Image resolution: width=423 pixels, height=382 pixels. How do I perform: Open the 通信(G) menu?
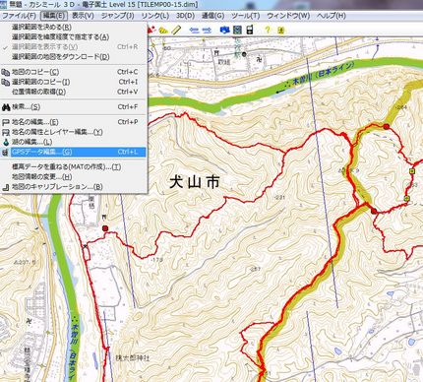(x=212, y=16)
